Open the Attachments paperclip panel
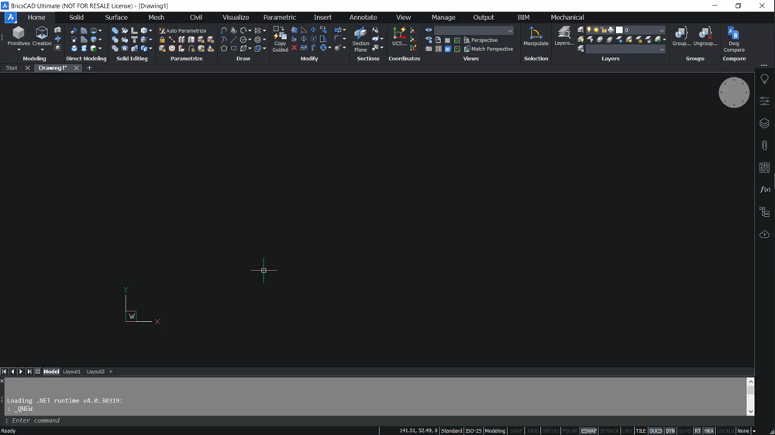 click(x=764, y=146)
